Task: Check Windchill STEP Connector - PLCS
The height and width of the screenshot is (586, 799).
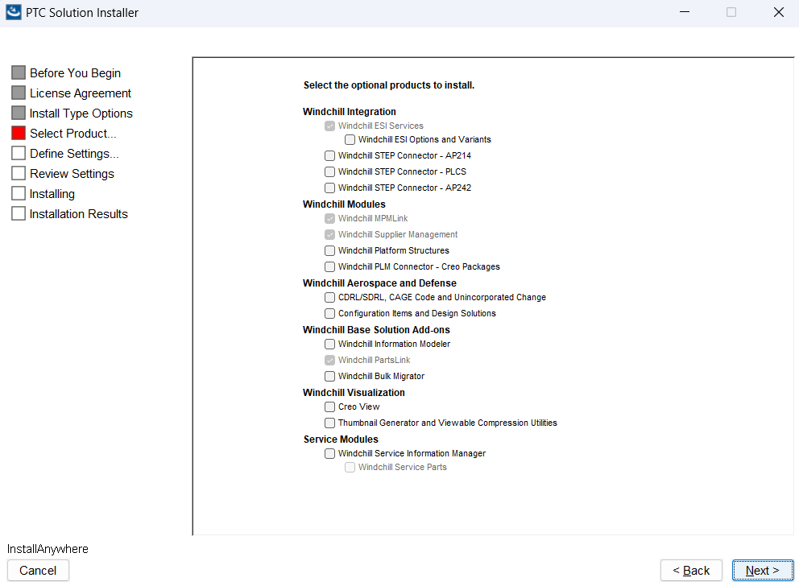Action: 329,171
